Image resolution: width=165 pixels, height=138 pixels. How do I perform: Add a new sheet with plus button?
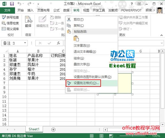point(53,130)
